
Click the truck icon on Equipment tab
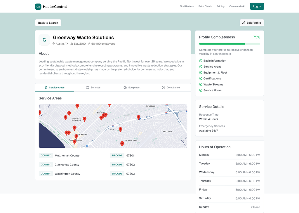pos(125,88)
